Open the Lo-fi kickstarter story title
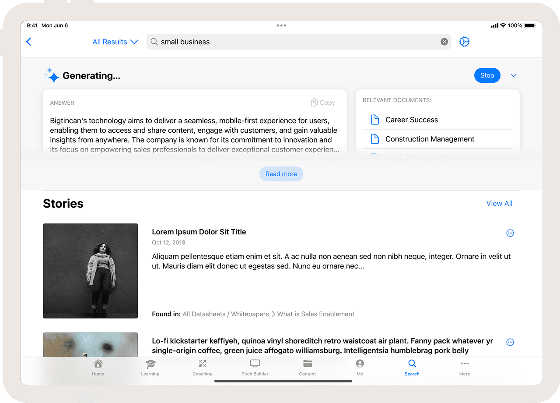560x403 pixels. pyautogui.click(x=322, y=346)
